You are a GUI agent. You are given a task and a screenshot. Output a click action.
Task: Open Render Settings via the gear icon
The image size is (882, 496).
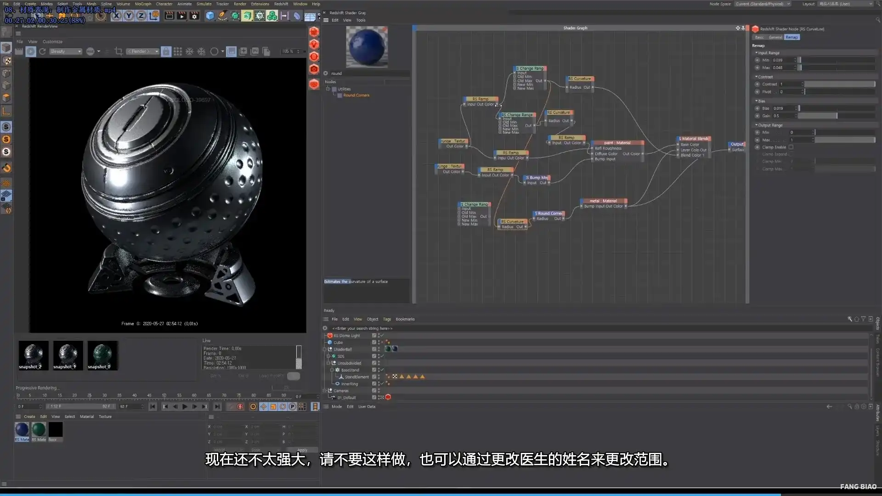pos(194,15)
